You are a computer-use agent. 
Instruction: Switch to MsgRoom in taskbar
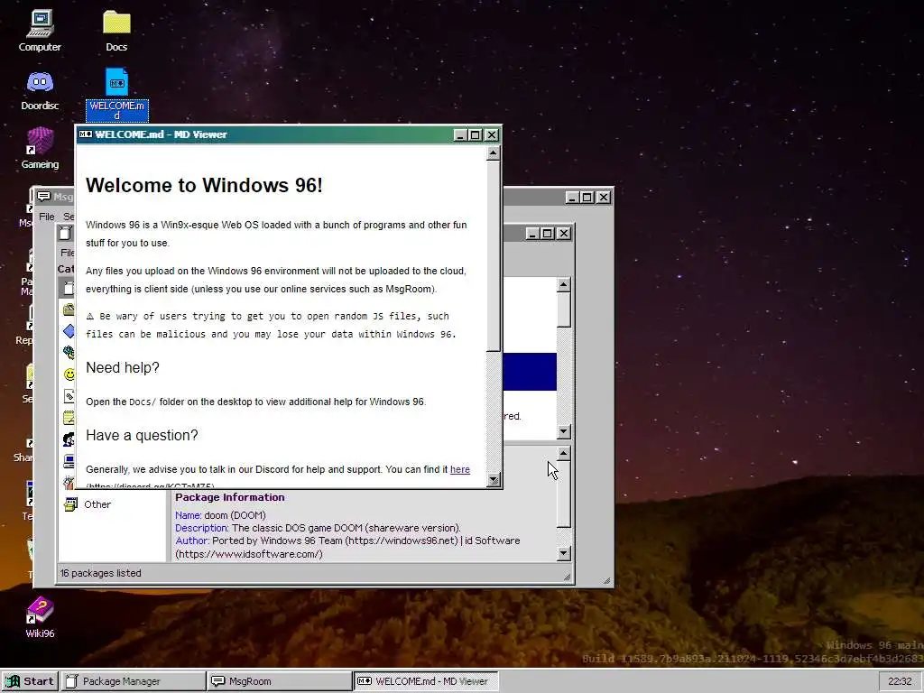pos(280,681)
